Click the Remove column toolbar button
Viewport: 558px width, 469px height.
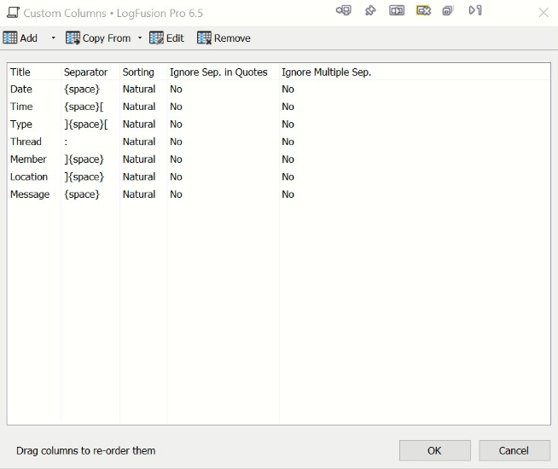pyautogui.click(x=224, y=38)
